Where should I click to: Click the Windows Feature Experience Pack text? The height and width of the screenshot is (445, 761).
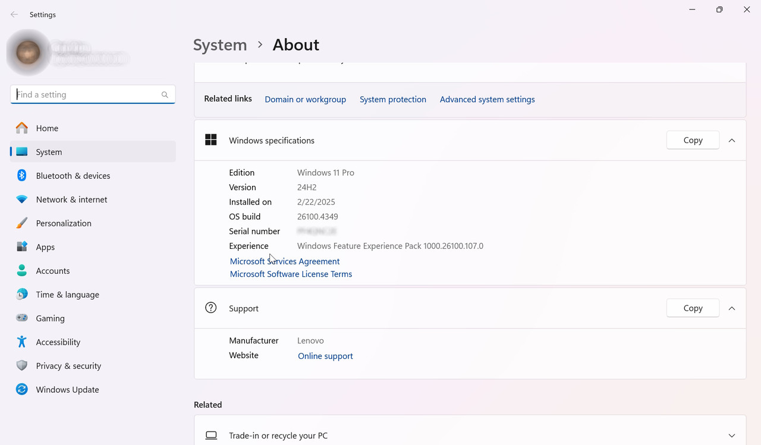pos(390,246)
